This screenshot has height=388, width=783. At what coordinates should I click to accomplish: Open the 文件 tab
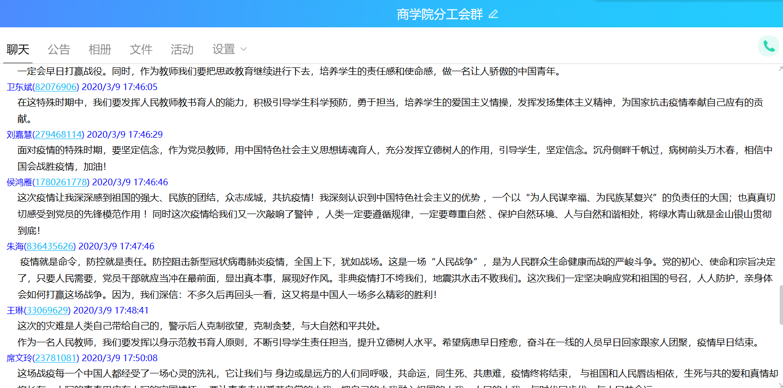141,49
